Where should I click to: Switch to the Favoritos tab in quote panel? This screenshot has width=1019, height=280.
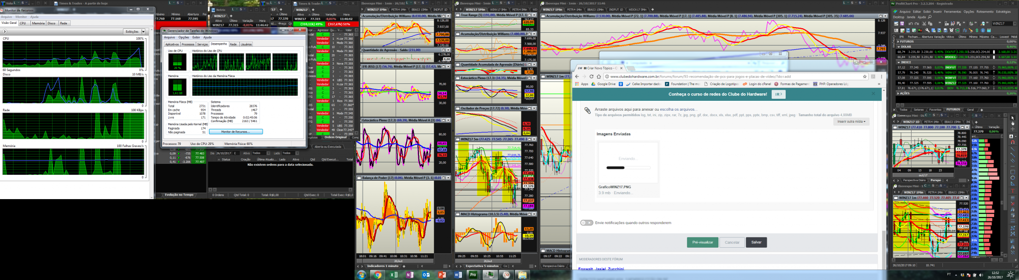click(935, 110)
